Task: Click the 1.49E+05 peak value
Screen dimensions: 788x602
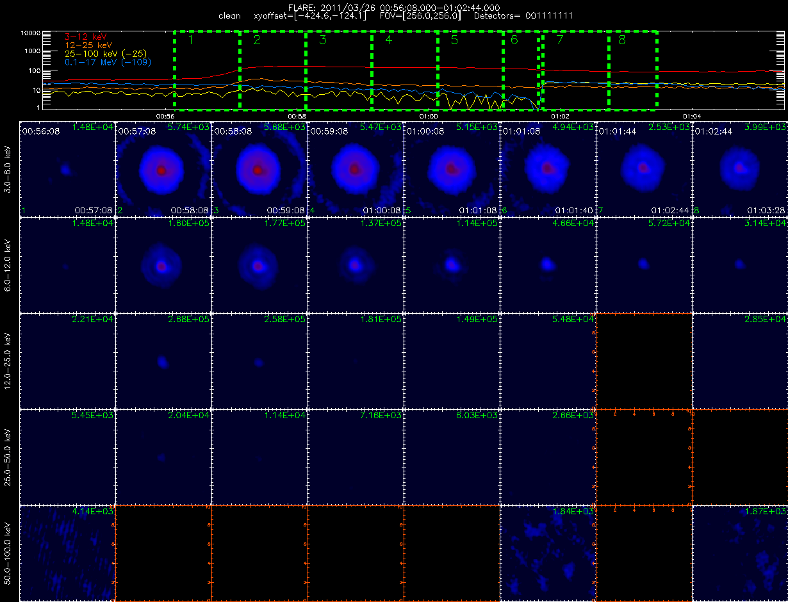Action: 477,319
